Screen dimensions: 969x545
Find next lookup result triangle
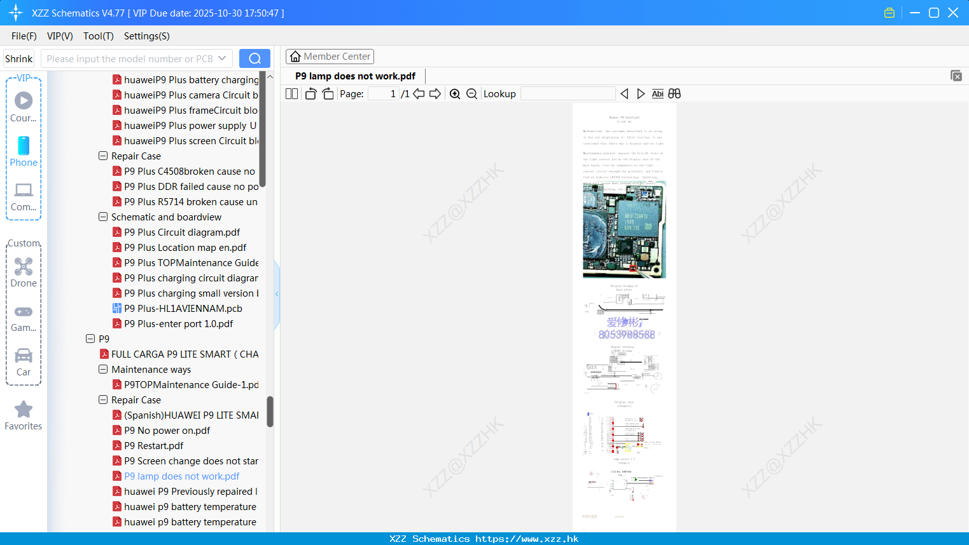(x=641, y=94)
